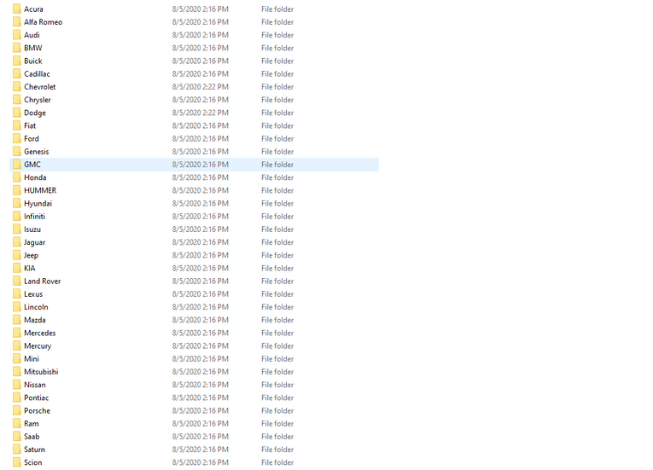The width and height of the screenshot is (653, 470).
Task: Click the Dodge folder modified date
Action: [x=200, y=113]
